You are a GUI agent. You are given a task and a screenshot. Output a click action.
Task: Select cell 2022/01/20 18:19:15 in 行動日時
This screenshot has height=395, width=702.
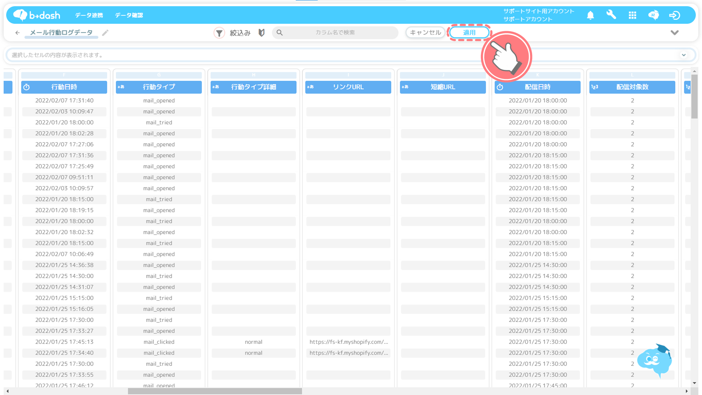(x=64, y=210)
